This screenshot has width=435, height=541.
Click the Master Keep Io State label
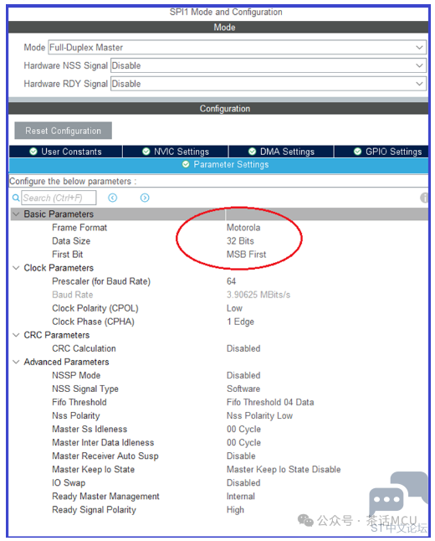(x=93, y=470)
